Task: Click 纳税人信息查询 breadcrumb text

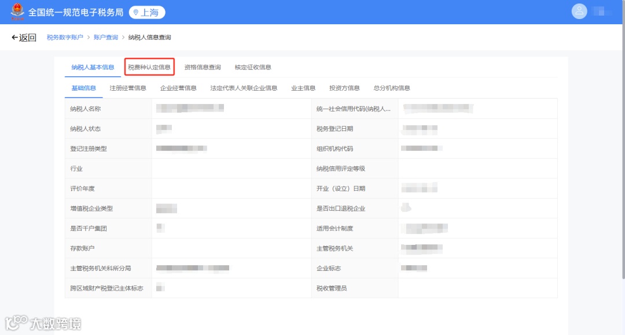Action: click(149, 38)
